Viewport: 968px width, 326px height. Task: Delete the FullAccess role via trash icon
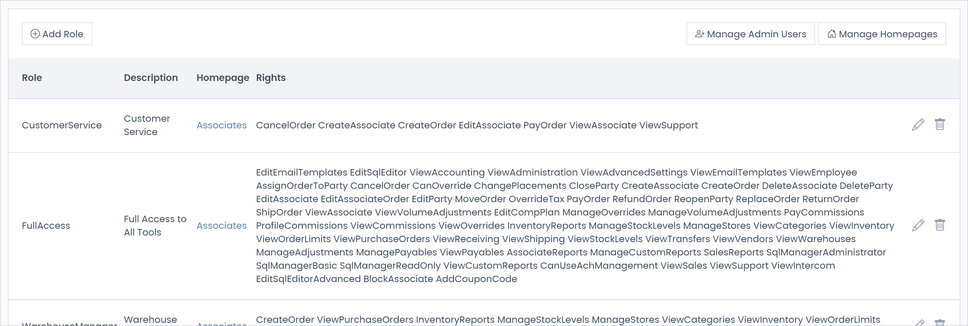(x=939, y=225)
